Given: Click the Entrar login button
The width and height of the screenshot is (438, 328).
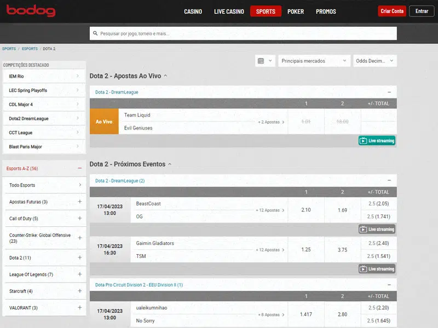Looking at the screenshot, I should (x=422, y=11).
